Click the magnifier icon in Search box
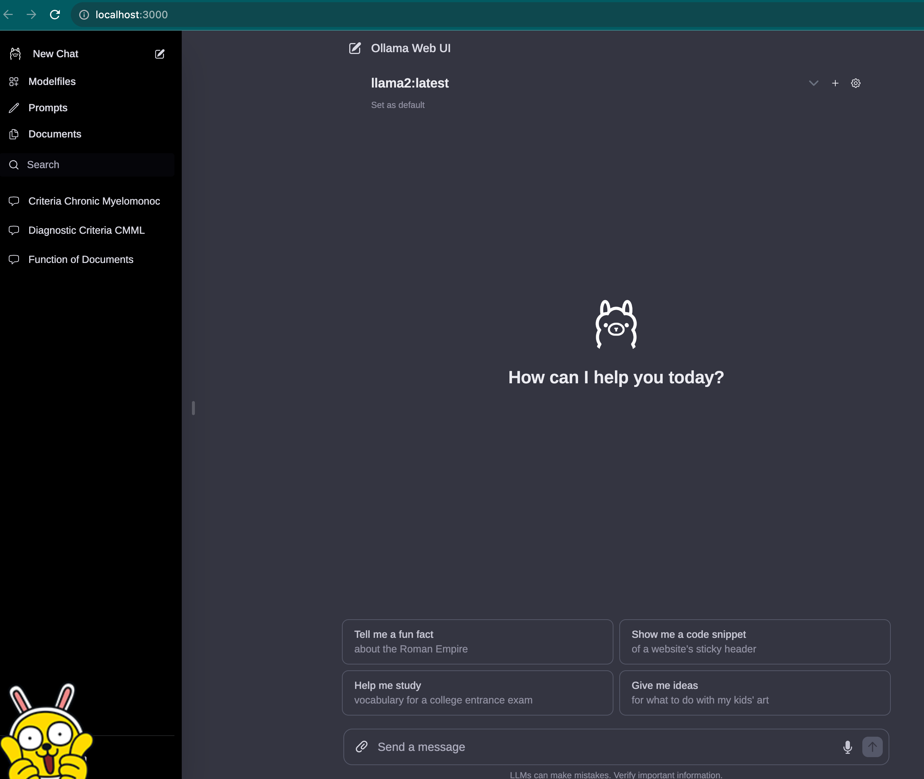Screen dimensions: 924x779 point(14,165)
